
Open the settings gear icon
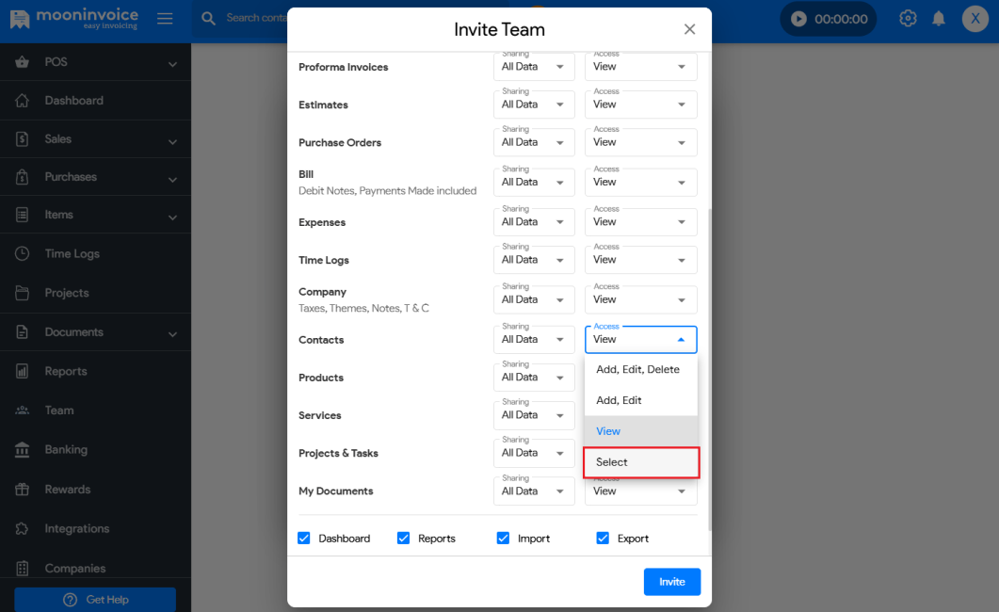tap(908, 19)
